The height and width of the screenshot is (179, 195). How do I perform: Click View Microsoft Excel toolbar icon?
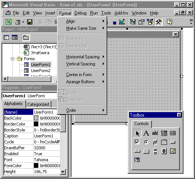(9, 22)
